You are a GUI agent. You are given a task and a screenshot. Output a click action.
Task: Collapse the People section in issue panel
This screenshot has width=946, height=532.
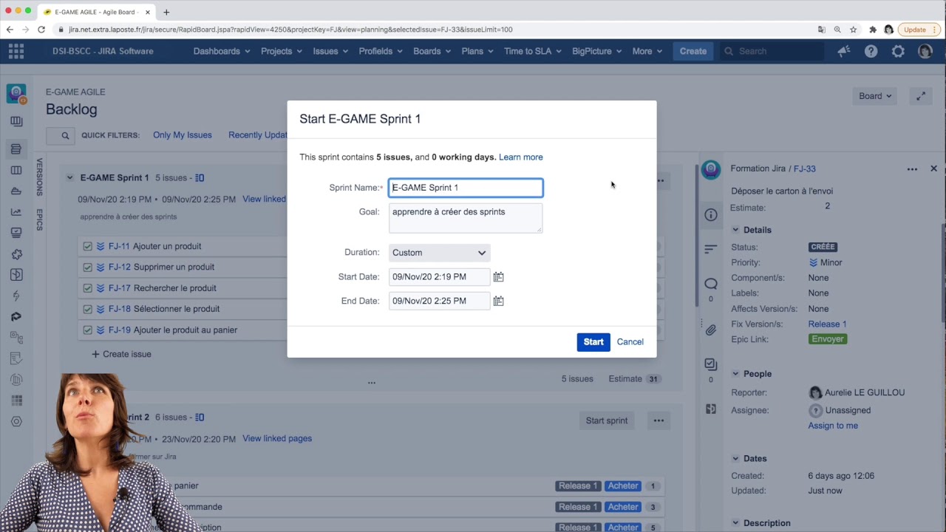735,374
